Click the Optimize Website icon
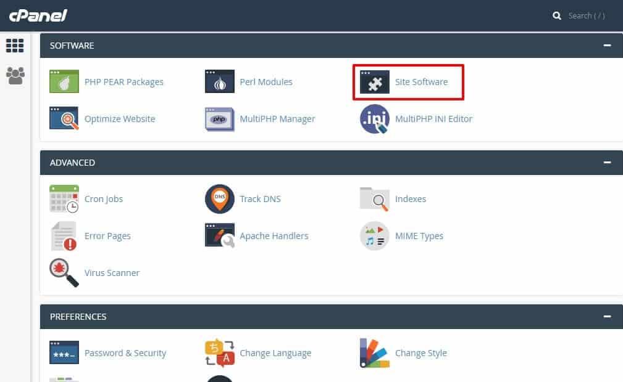This screenshot has width=623, height=382. [64, 118]
